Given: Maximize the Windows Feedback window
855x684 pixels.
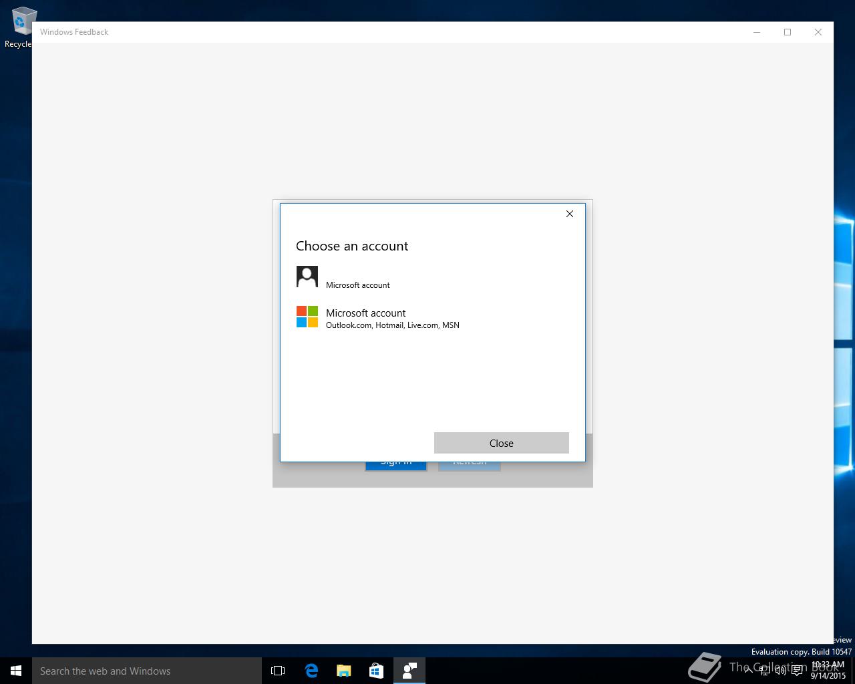Looking at the screenshot, I should tap(788, 32).
